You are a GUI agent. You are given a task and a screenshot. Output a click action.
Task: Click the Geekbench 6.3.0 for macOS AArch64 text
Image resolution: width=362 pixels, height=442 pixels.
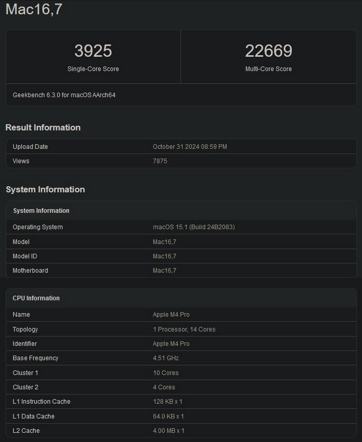point(64,95)
